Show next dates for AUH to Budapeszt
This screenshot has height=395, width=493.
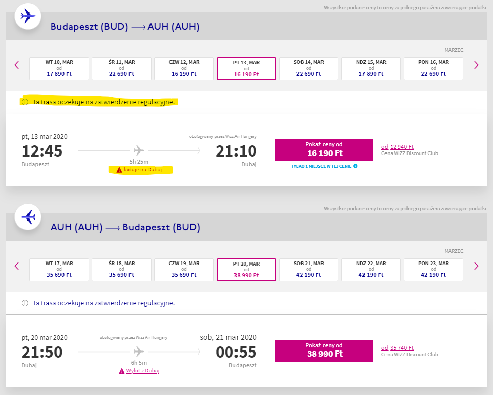pyautogui.click(x=476, y=266)
